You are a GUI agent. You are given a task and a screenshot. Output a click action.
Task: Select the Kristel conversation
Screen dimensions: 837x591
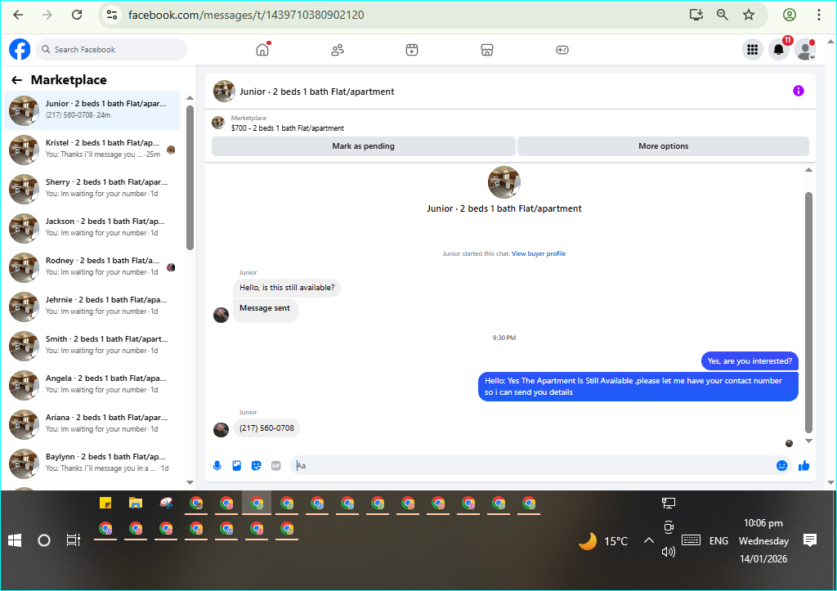click(92, 150)
